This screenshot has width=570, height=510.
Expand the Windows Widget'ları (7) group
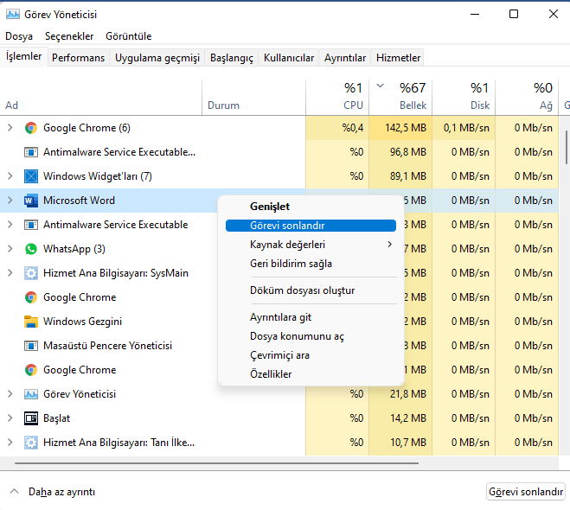click(10, 176)
